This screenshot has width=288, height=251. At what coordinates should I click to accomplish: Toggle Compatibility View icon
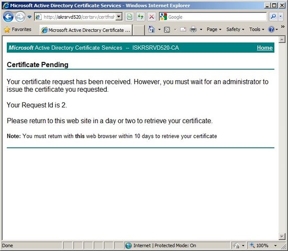[130, 17]
